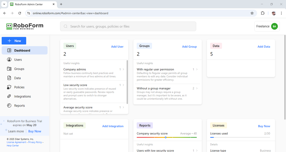The image size is (286, 152).
Task: Click the Users icon in the sidebar
Action: point(9,60)
